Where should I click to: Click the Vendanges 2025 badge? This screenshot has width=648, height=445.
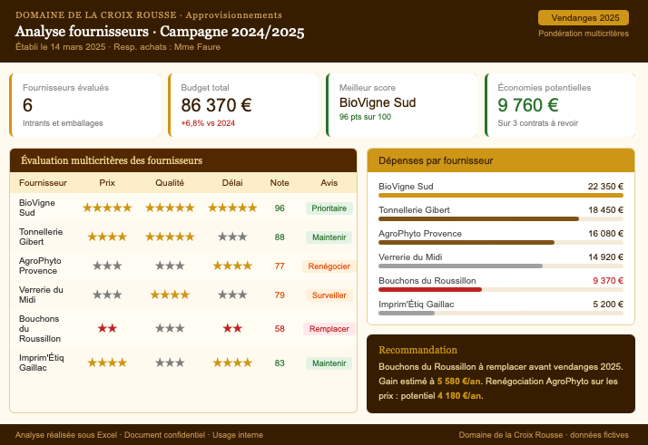(584, 18)
